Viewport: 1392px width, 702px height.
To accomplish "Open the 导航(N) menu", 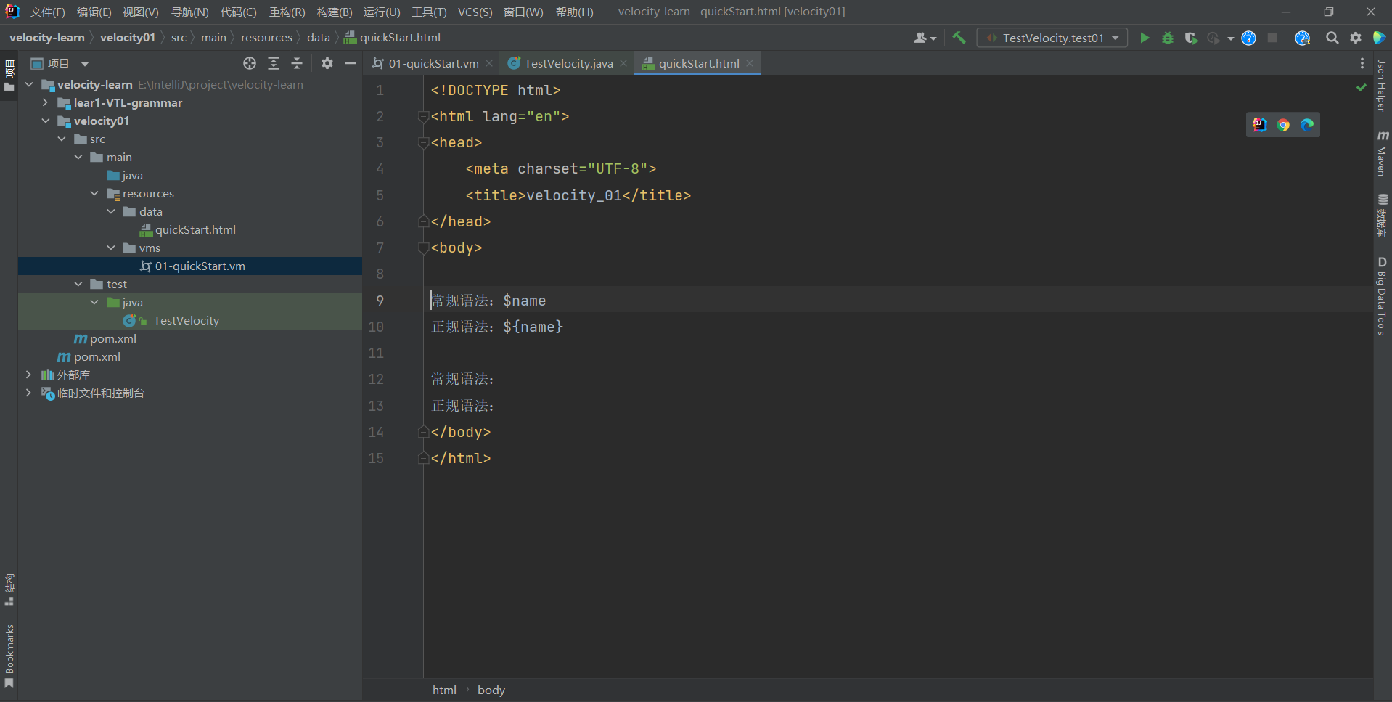I will (189, 12).
